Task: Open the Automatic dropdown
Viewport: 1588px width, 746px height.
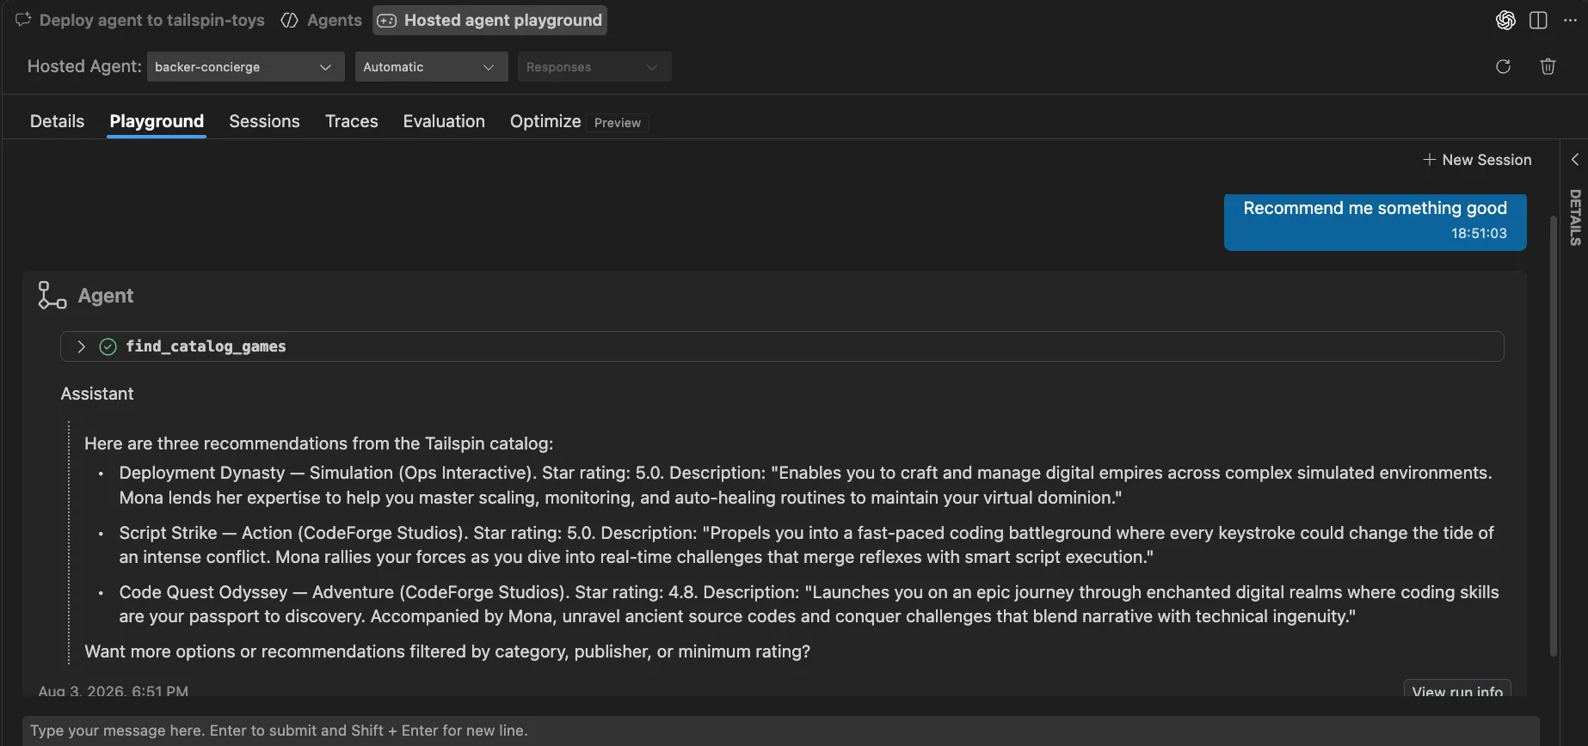Action: click(431, 67)
